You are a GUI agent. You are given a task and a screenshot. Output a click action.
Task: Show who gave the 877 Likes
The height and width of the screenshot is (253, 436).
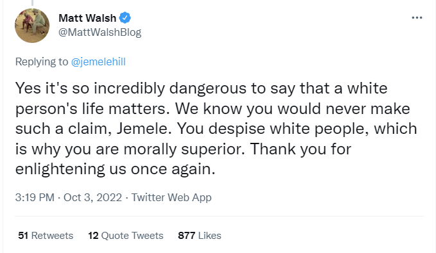[x=200, y=236]
